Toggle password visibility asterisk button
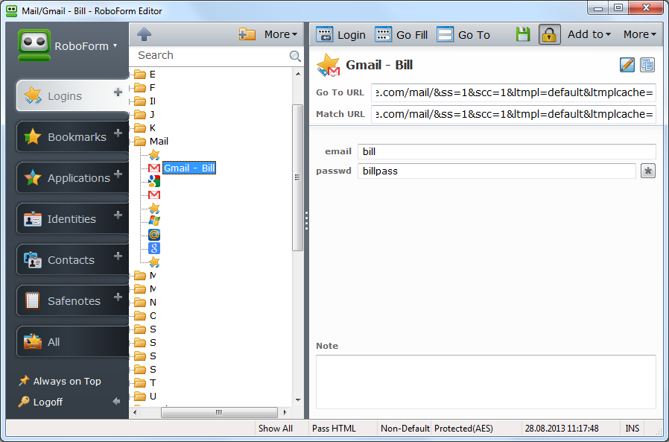Image resolution: width=669 pixels, height=442 pixels. [x=647, y=171]
